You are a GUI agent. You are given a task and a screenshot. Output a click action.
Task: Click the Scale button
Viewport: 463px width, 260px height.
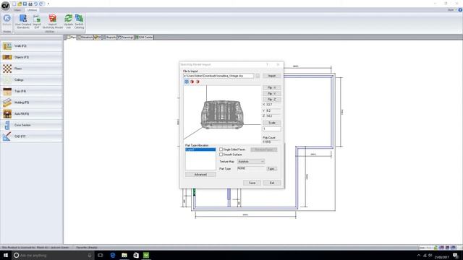272,123
